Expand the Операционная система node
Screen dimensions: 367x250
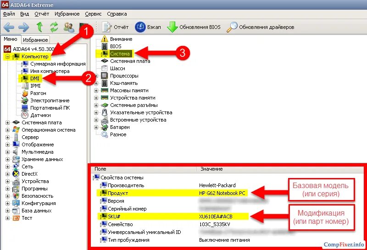tap(7, 130)
